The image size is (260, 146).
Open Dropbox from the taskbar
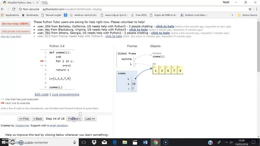94,142
